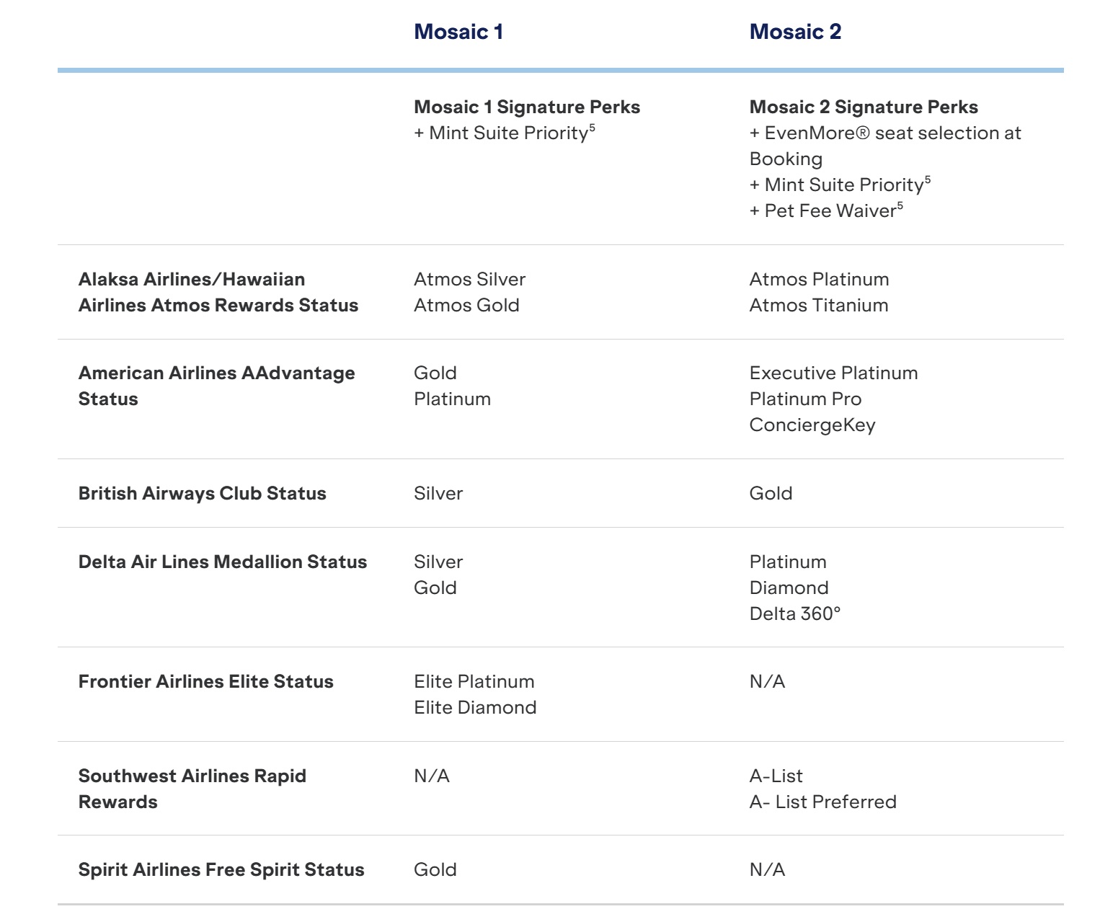Select Mosaic 2 Signature Perks heading
The height and width of the screenshot is (922, 1100).
coord(863,107)
